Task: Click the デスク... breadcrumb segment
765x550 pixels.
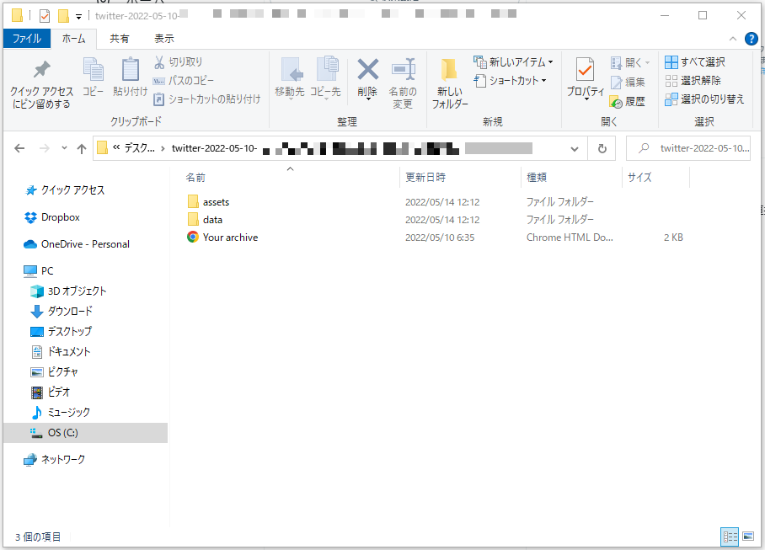Action: 140,147
